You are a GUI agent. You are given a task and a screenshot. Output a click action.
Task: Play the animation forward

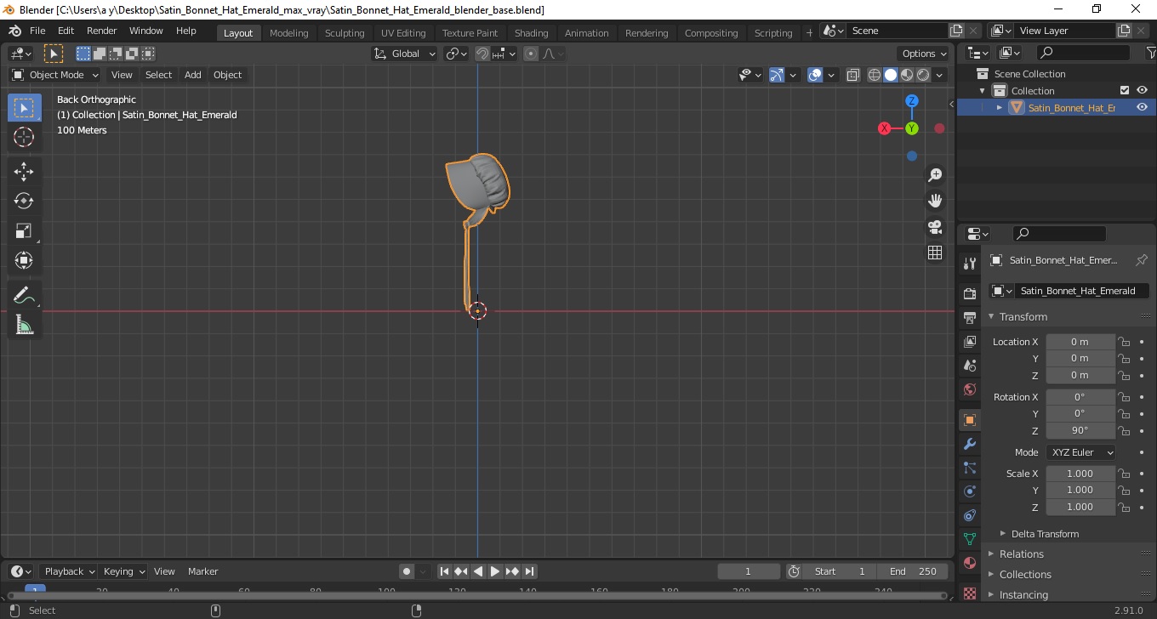tap(495, 571)
